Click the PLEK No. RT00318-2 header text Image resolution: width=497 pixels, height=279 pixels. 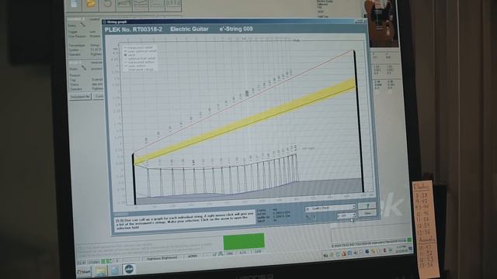[134, 29]
